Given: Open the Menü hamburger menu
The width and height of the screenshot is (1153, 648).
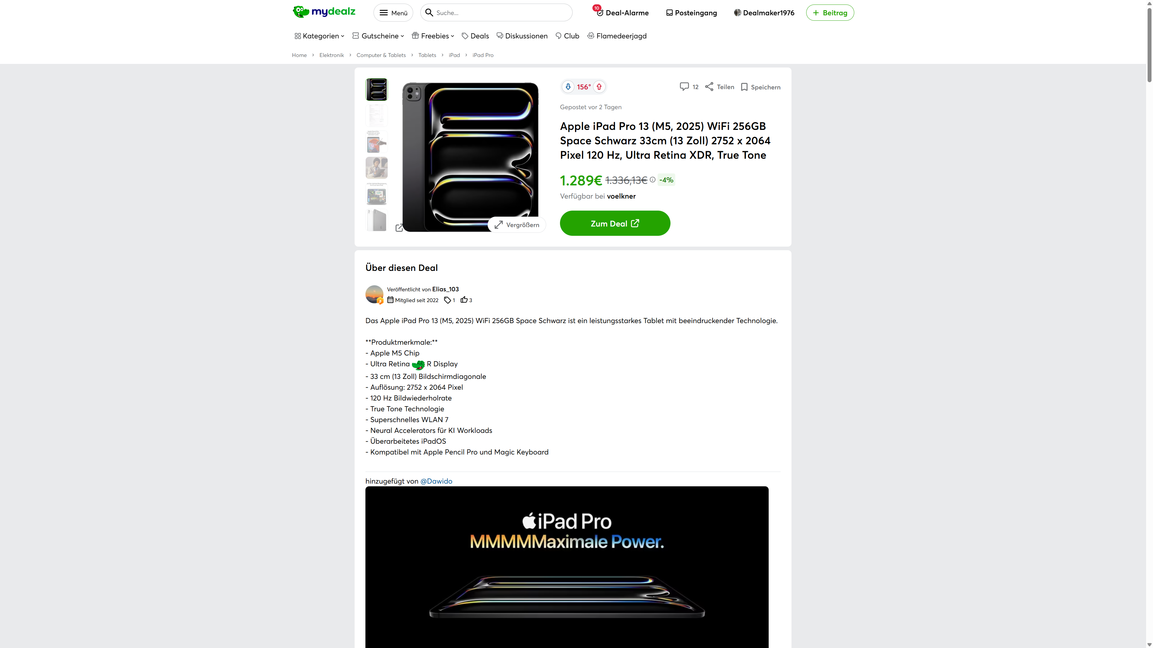Looking at the screenshot, I should [x=393, y=13].
